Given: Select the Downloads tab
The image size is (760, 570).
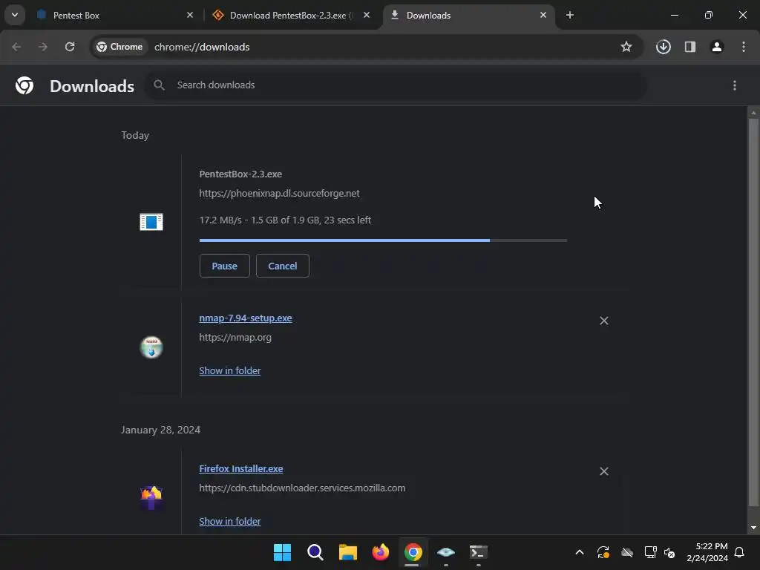Looking at the screenshot, I should point(468,16).
